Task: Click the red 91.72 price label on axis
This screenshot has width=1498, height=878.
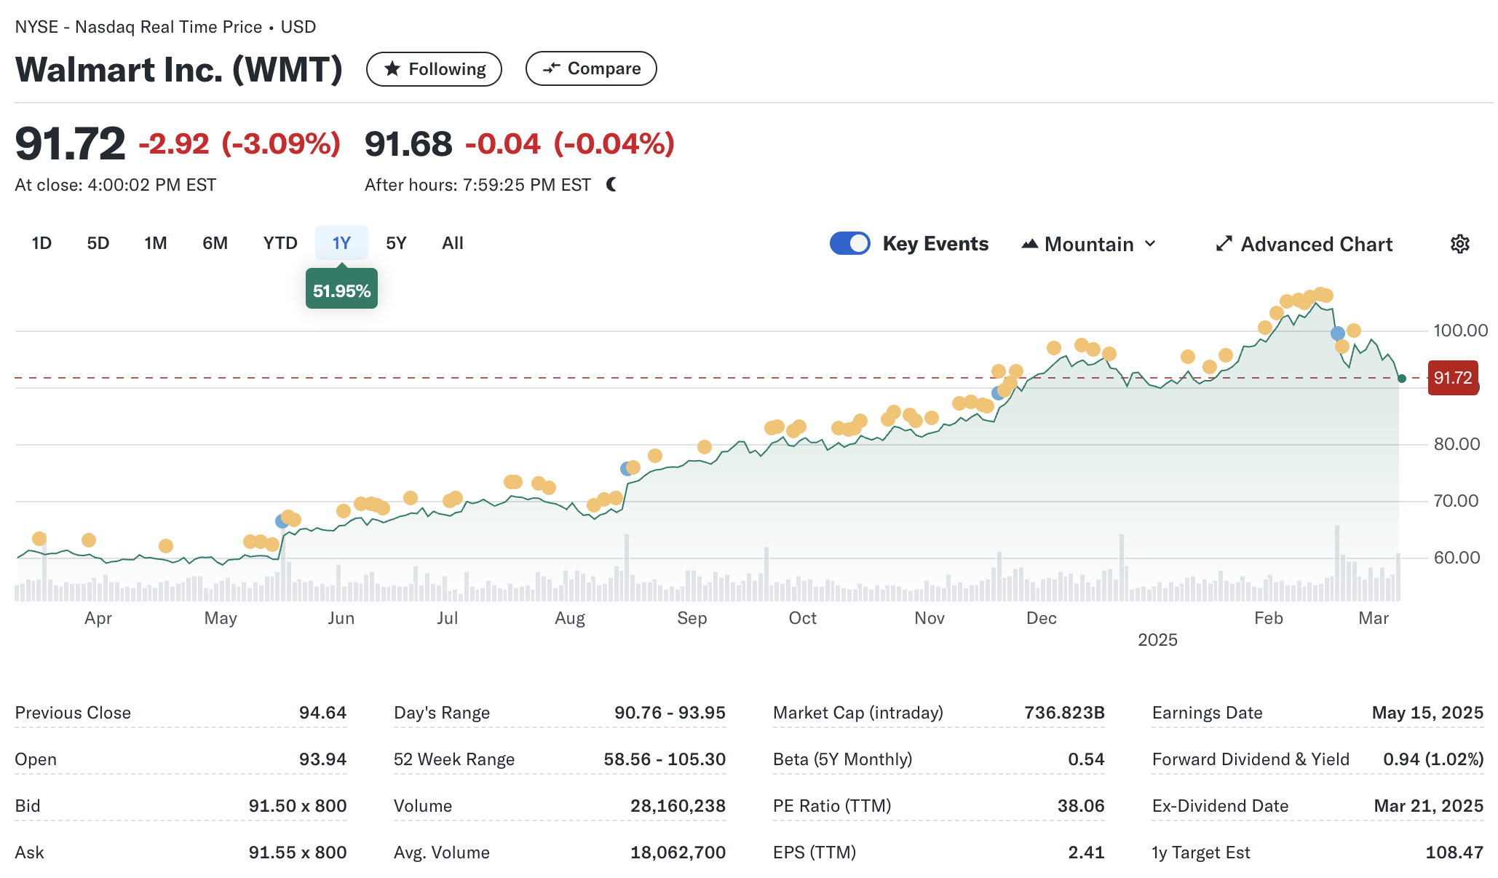Action: (x=1452, y=378)
